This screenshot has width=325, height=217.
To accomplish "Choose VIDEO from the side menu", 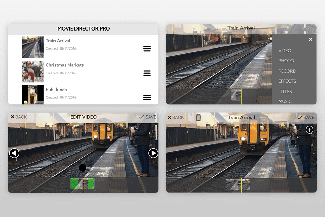I will point(285,51).
